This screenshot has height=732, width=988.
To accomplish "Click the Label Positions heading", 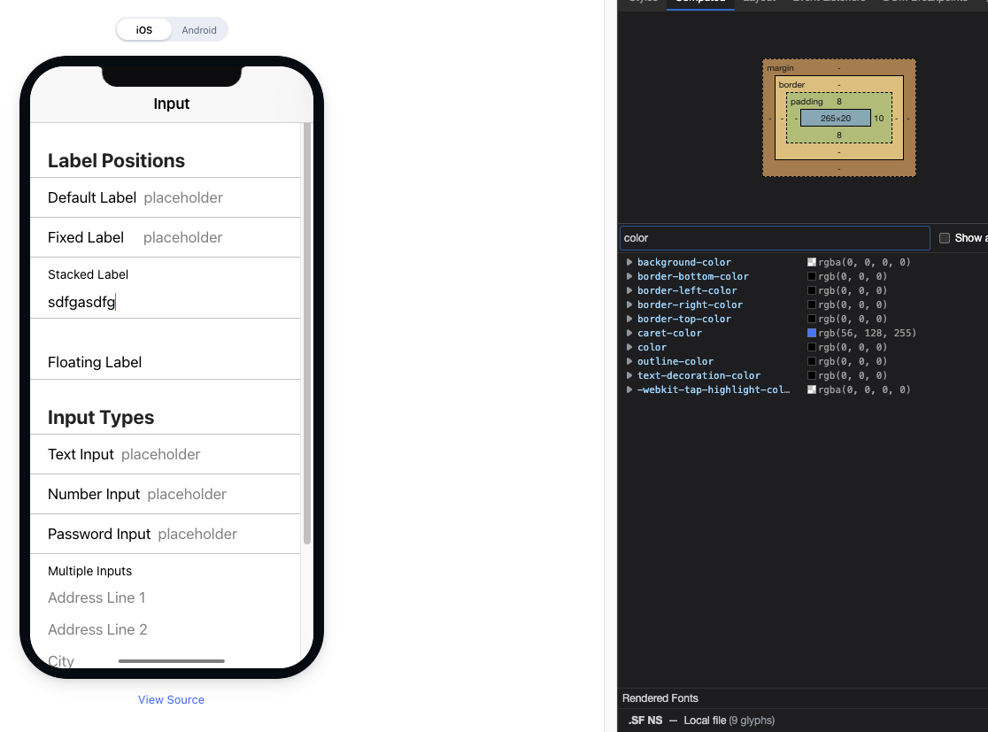I will pos(117,160).
